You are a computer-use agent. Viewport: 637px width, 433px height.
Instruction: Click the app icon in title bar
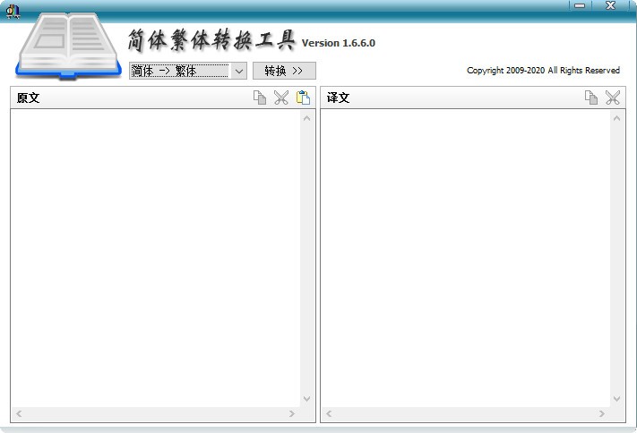click(13, 11)
